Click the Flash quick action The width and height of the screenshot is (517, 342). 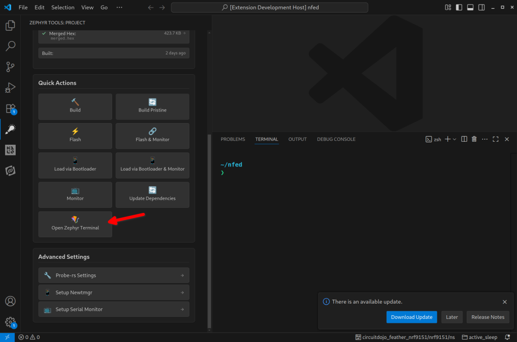pos(75,136)
